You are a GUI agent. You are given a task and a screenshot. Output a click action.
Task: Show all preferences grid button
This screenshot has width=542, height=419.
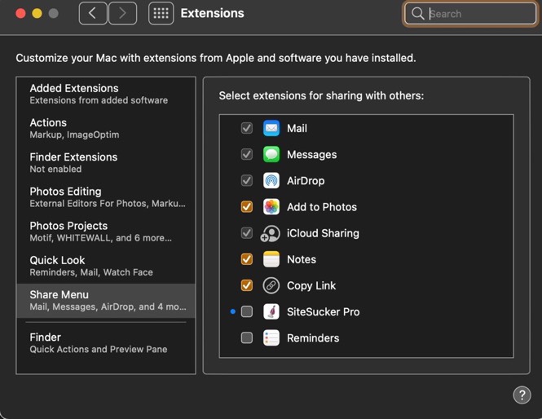pyautogui.click(x=161, y=13)
